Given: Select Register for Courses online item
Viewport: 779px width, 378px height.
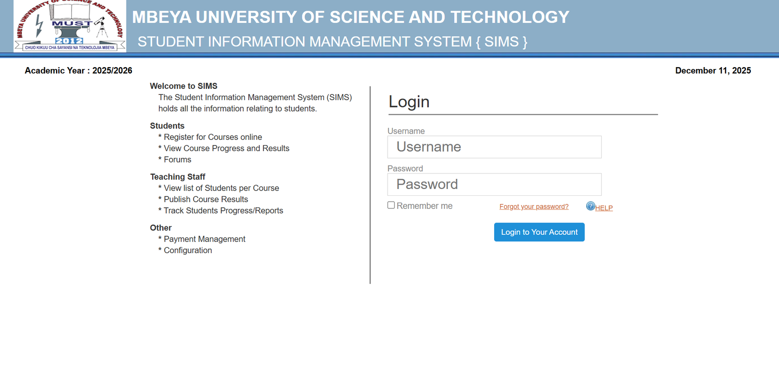Looking at the screenshot, I should tap(213, 137).
